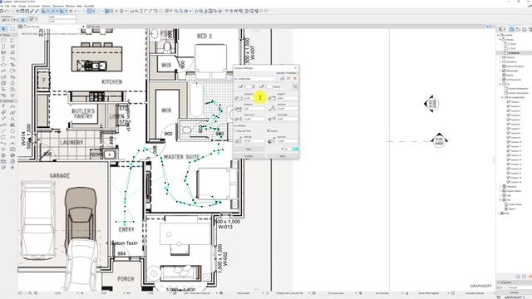Click into the Roll Angle field
532x299 pixels.
pos(288,119)
